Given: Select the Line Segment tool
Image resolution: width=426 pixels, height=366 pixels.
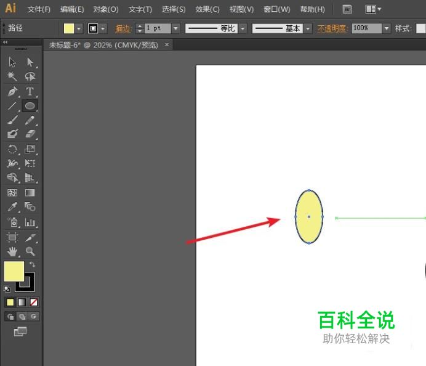Looking at the screenshot, I should pos(12,105).
